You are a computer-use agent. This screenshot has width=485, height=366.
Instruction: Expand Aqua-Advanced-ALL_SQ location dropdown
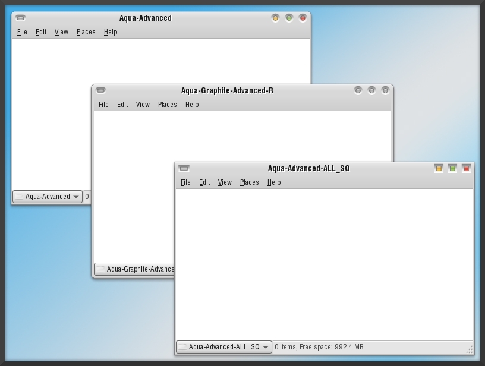pos(224,347)
